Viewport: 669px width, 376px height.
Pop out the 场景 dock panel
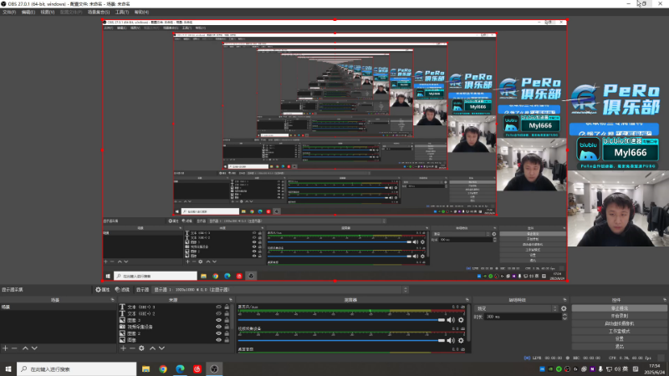point(113,300)
